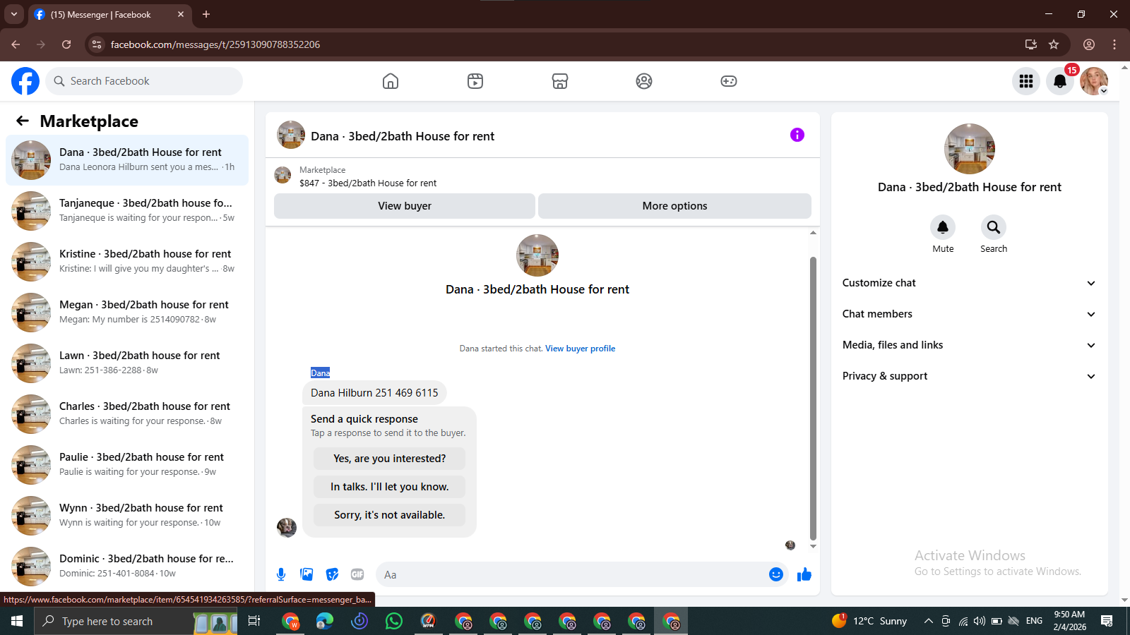Send a thumbs-up like
The height and width of the screenshot is (635, 1130).
click(804, 574)
